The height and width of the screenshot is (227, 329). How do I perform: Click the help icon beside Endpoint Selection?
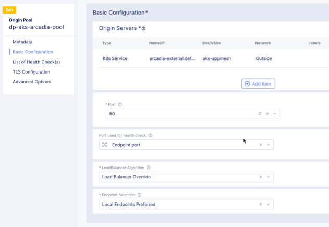tap(139, 195)
